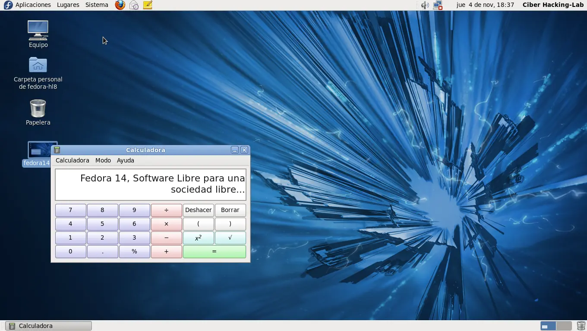Open the sticky notes launcher

(x=148, y=5)
